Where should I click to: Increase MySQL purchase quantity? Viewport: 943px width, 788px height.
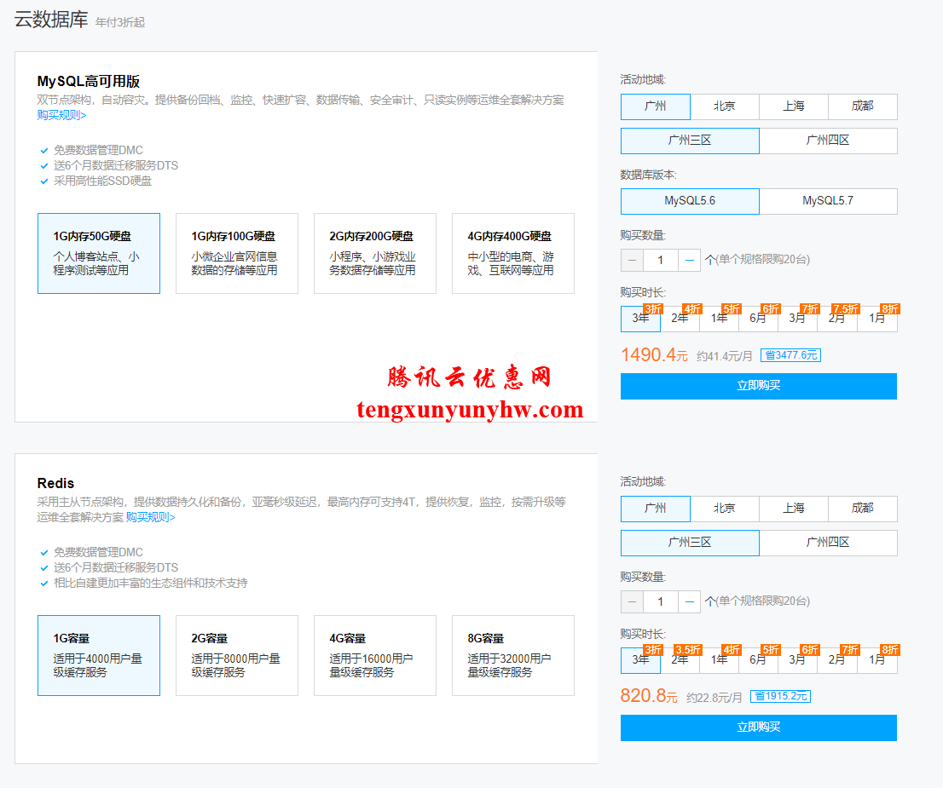click(689, 261)
